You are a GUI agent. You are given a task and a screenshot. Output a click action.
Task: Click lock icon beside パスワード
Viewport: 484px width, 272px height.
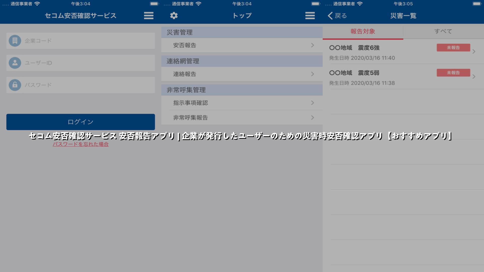point(15,85)
